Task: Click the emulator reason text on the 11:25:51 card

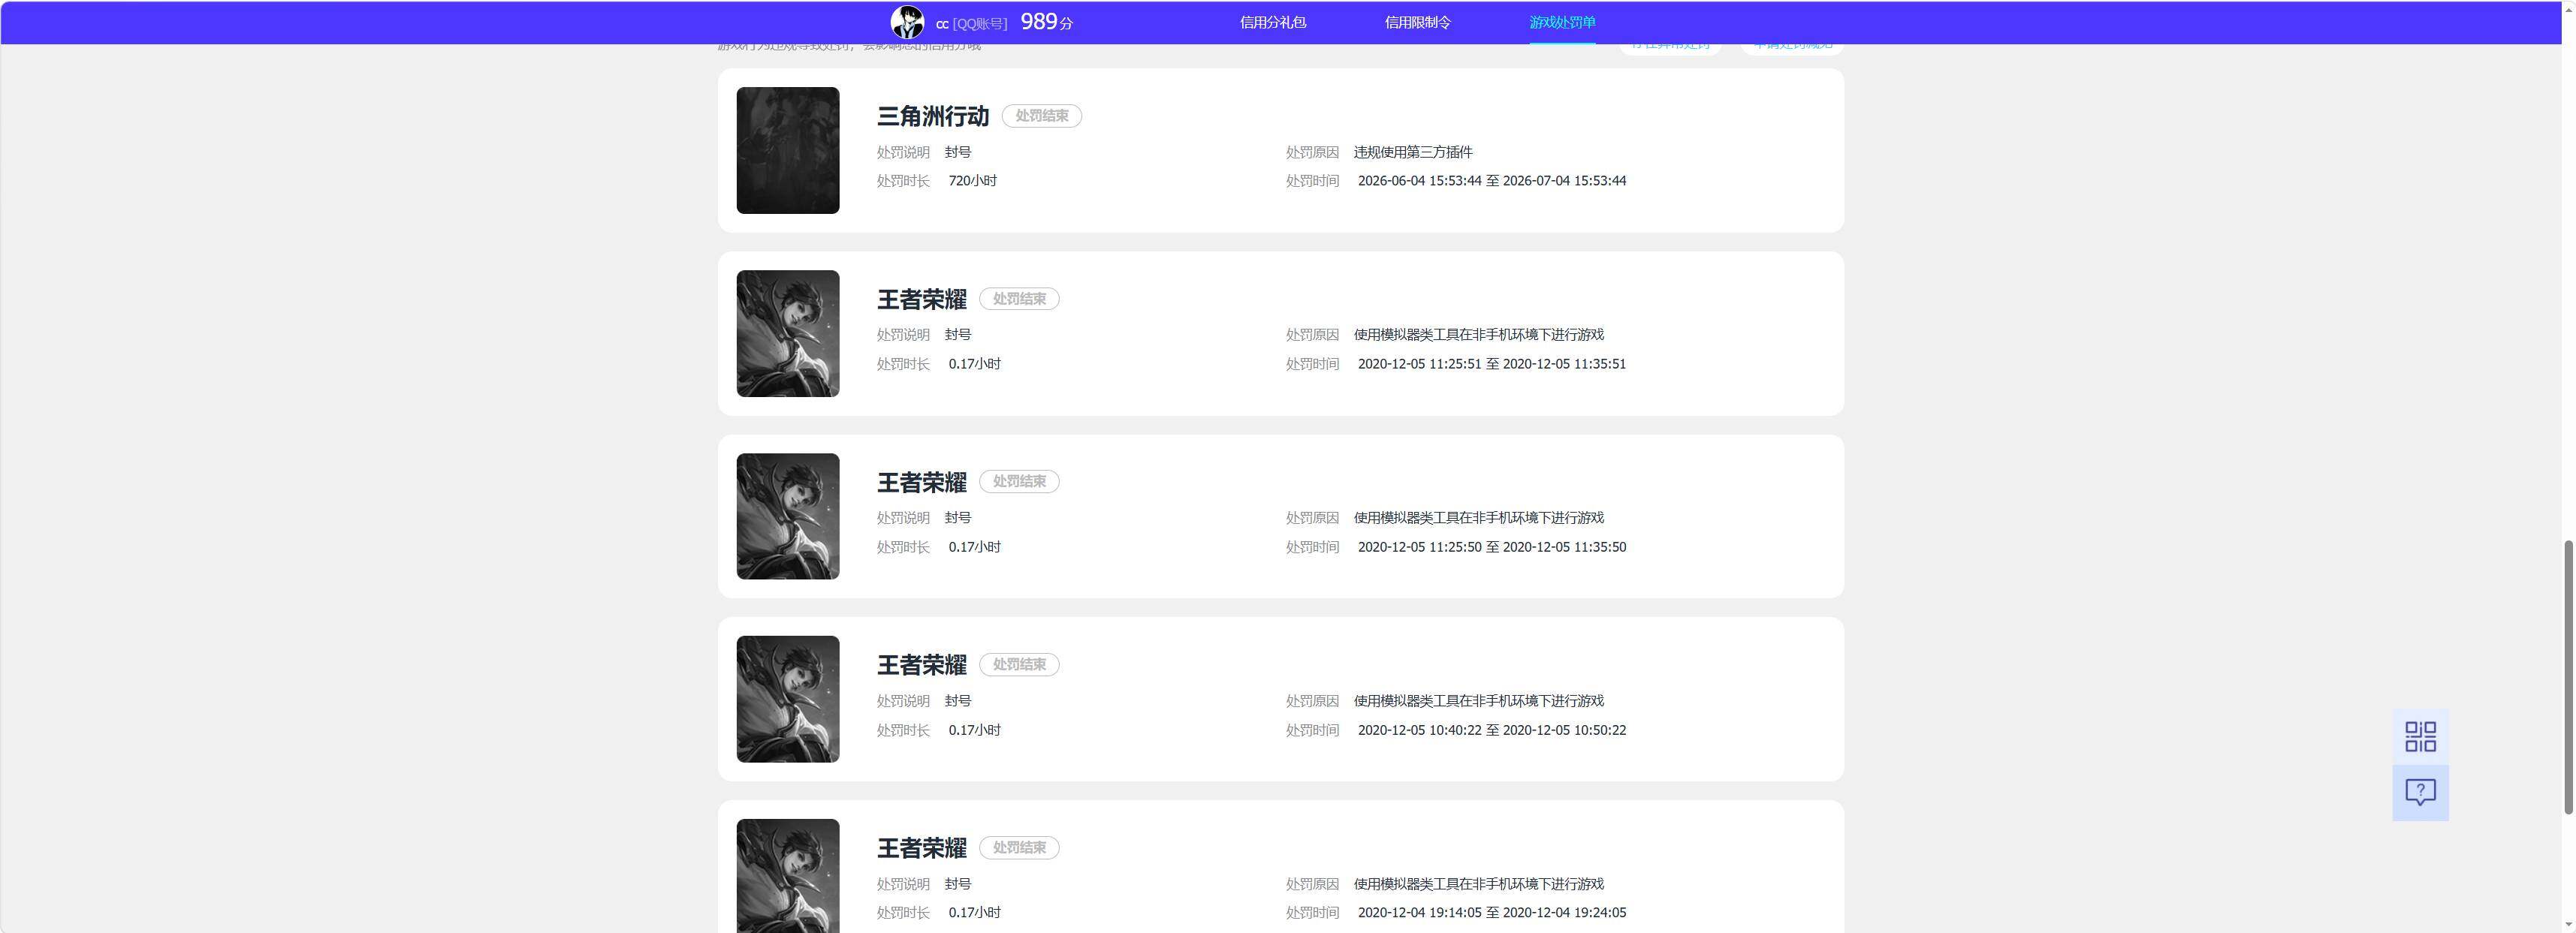Action: point(1479,335)
